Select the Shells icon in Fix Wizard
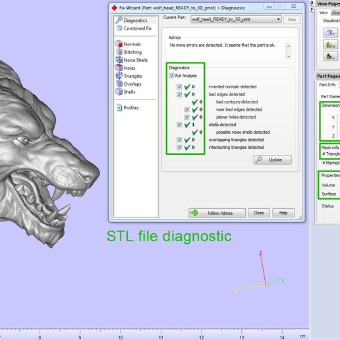Screen dimensions: 340x340 [x=119, y=92]
